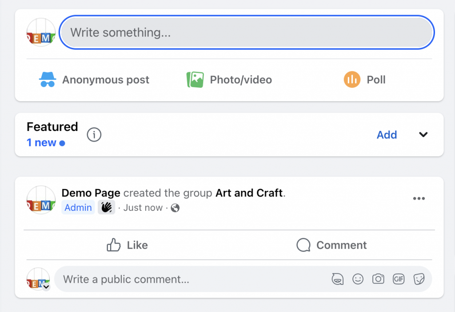
Task: Create a Poll for the group
Action: [364, 80]
